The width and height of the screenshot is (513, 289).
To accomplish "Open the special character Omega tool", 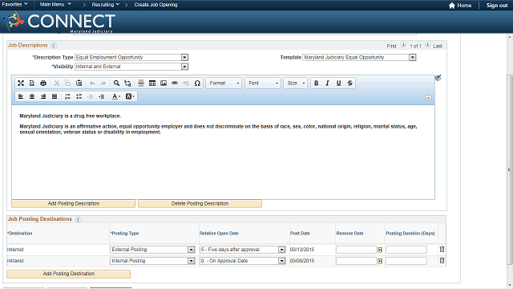I will pos(197,83).
